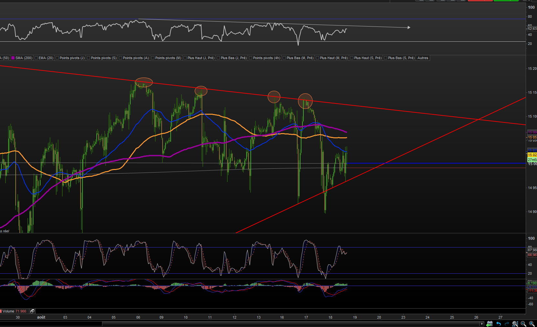Screen dimensions: 537x327
Task: Click the 14 95 price axis label
Action: click(532, 188)
